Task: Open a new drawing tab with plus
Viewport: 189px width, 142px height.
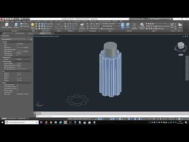Action: (x=53, y=33)
